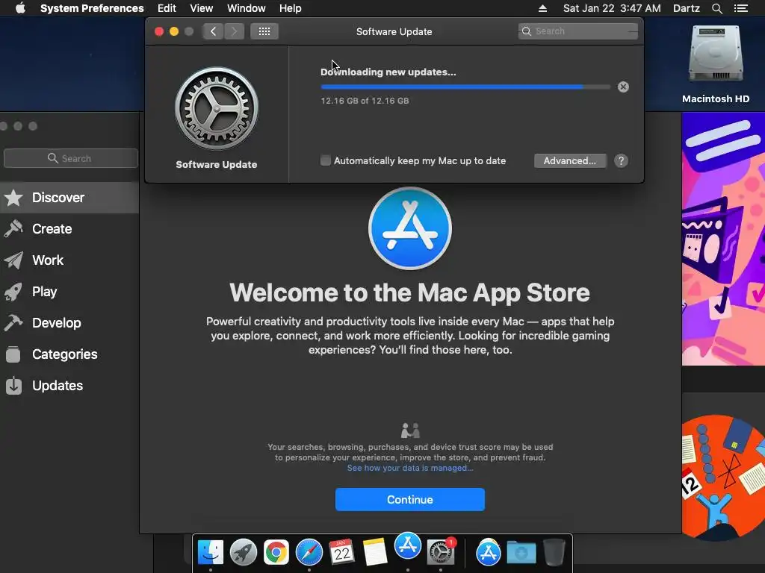Click the menu bar clock
The image size is (765, 573).
(612, 8)
